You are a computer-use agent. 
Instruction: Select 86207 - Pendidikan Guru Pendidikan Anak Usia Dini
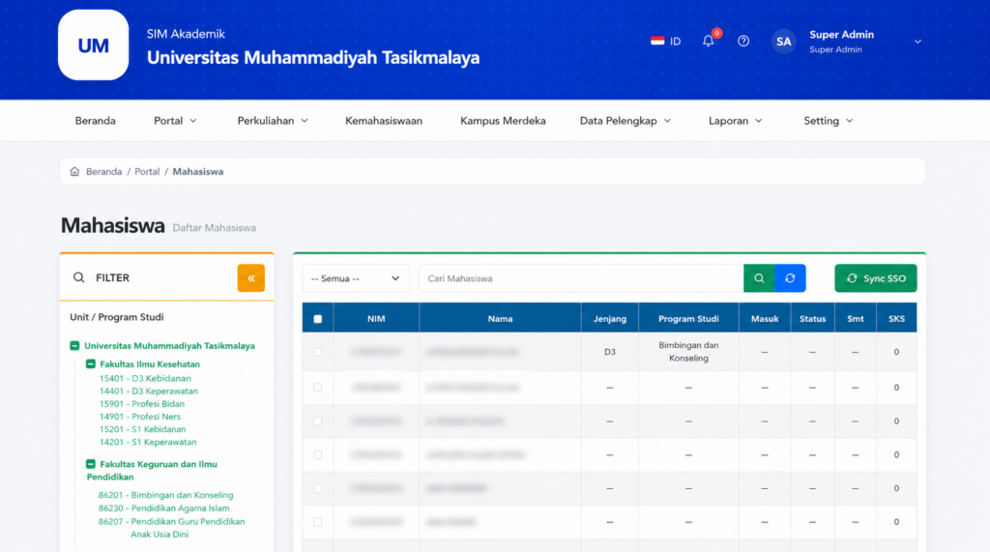click(171, 528)
